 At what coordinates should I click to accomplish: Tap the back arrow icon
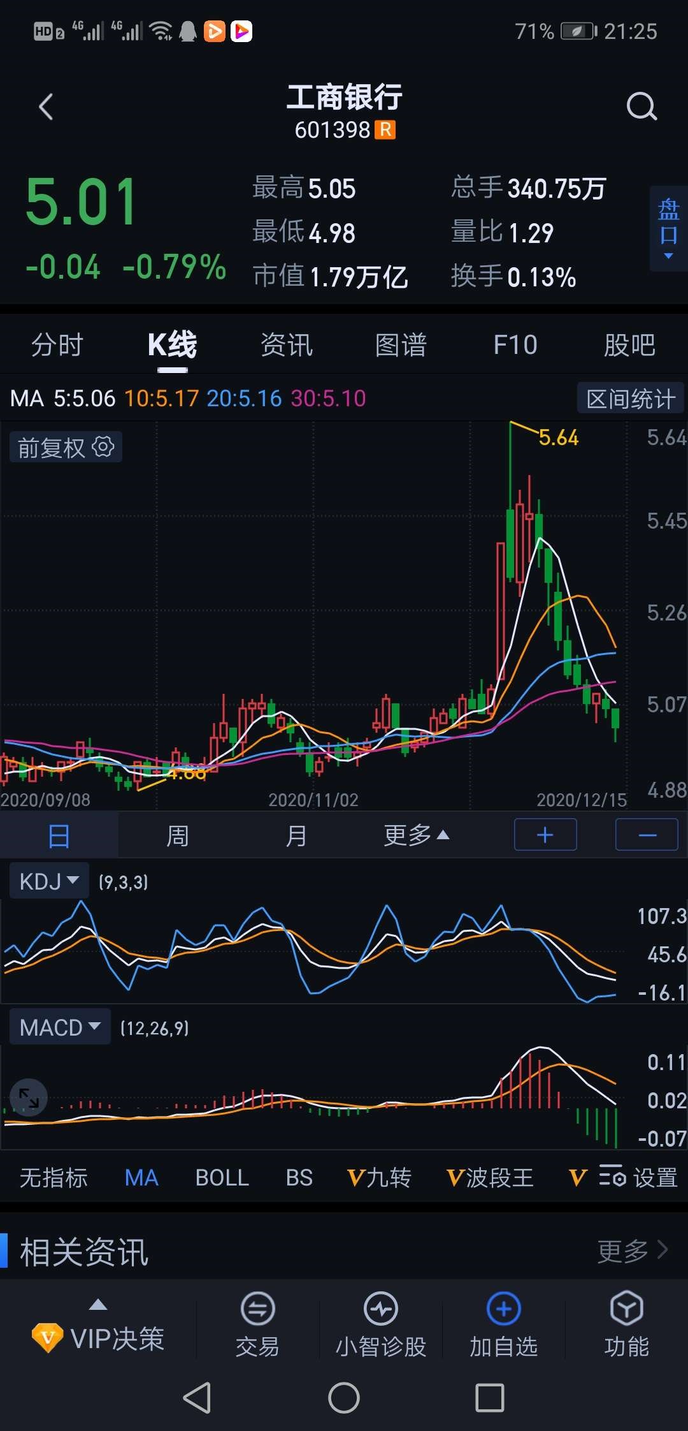[x=46, y=106]
